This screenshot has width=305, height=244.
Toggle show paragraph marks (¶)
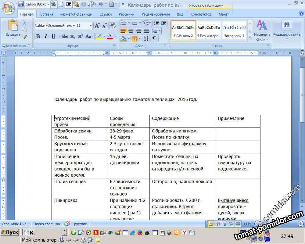coord(154,39)
